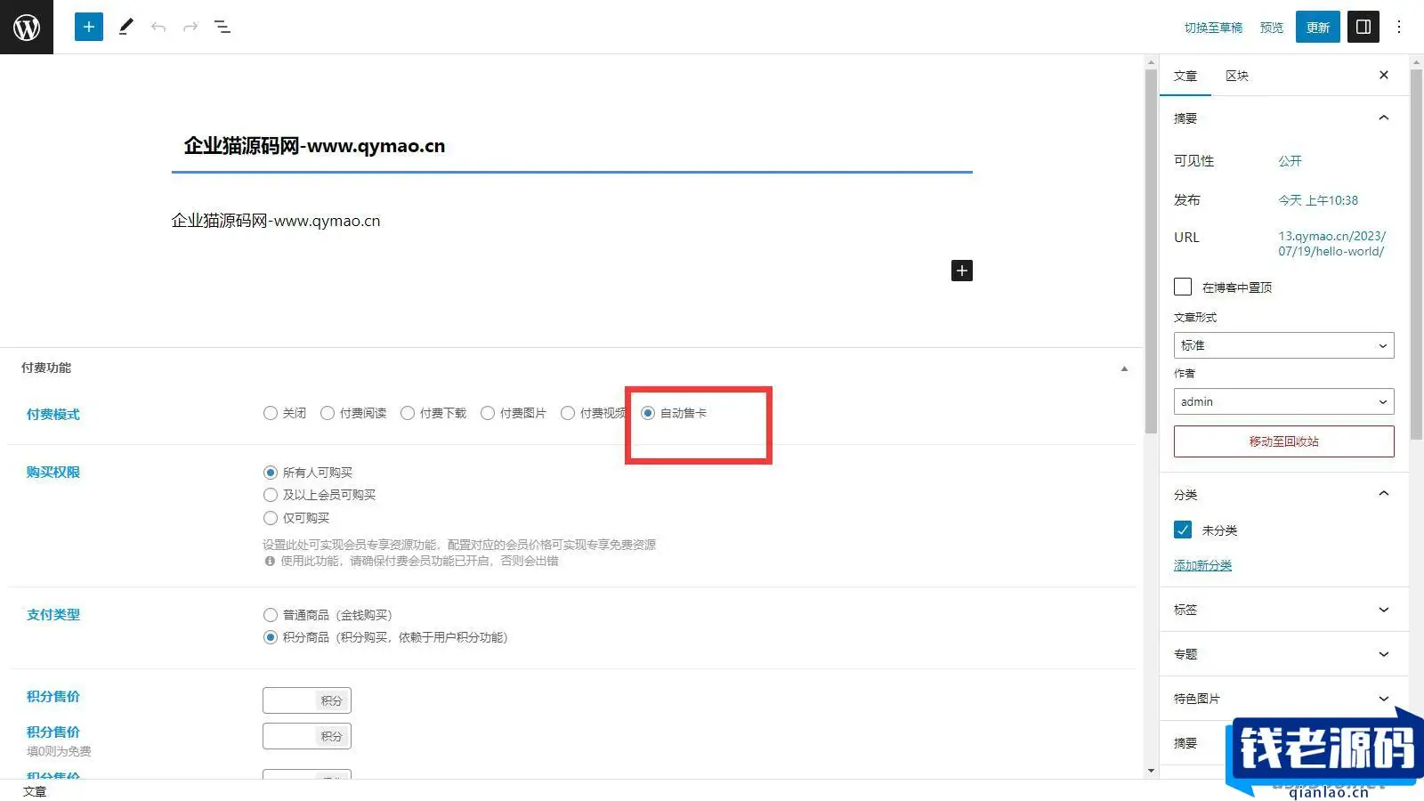Close the settings sidebar with X
This screenshot has height=801, width=1424.
(1384, 75)
